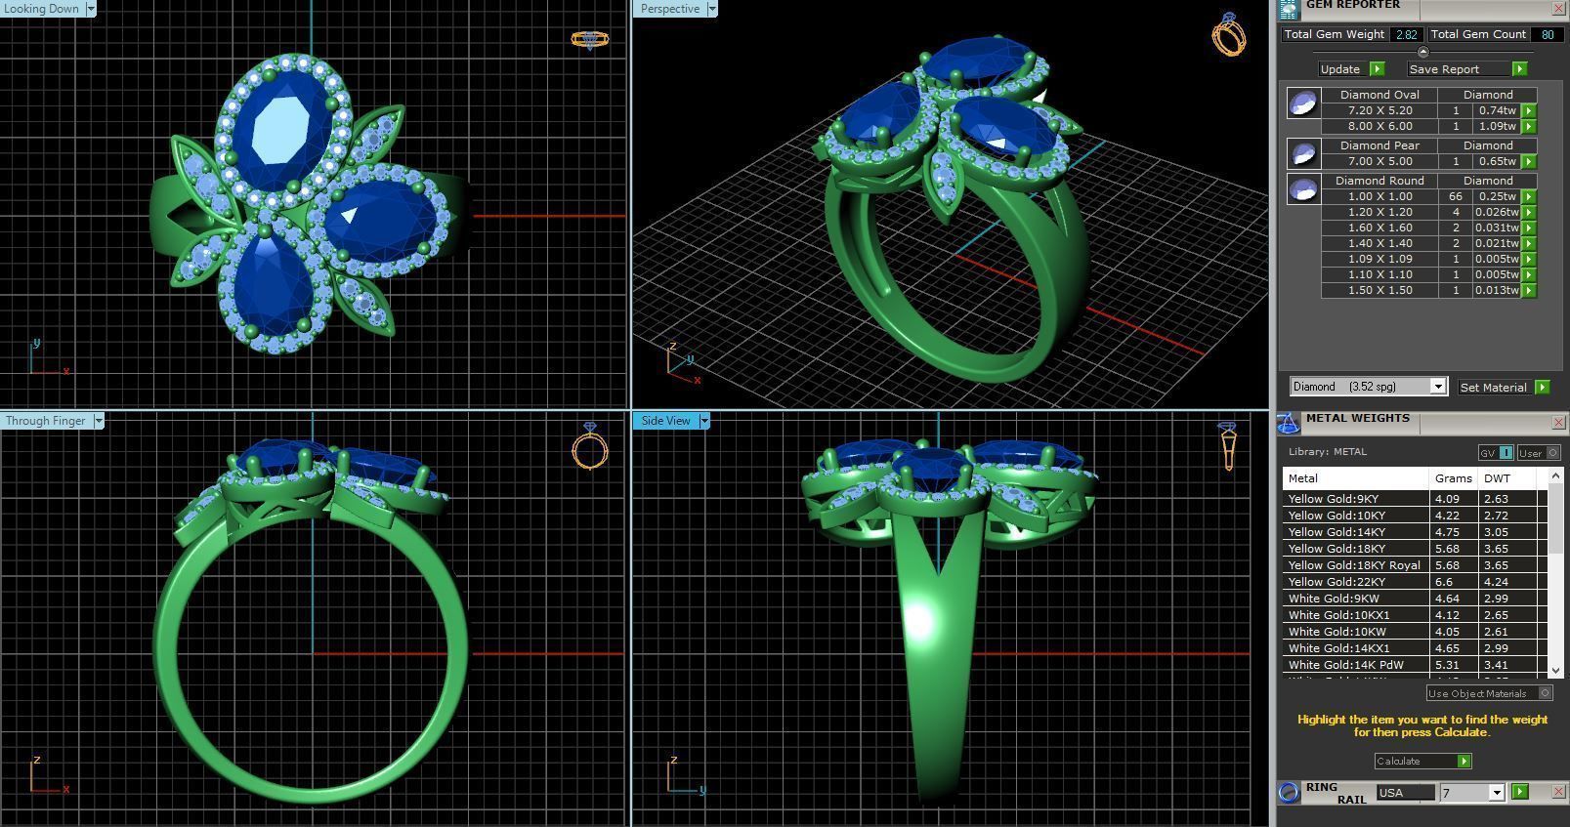The width and height of the screenshot is (1570, 827).
Task: Open the ring size 7 dropdown
Action: coord(1496,793)
